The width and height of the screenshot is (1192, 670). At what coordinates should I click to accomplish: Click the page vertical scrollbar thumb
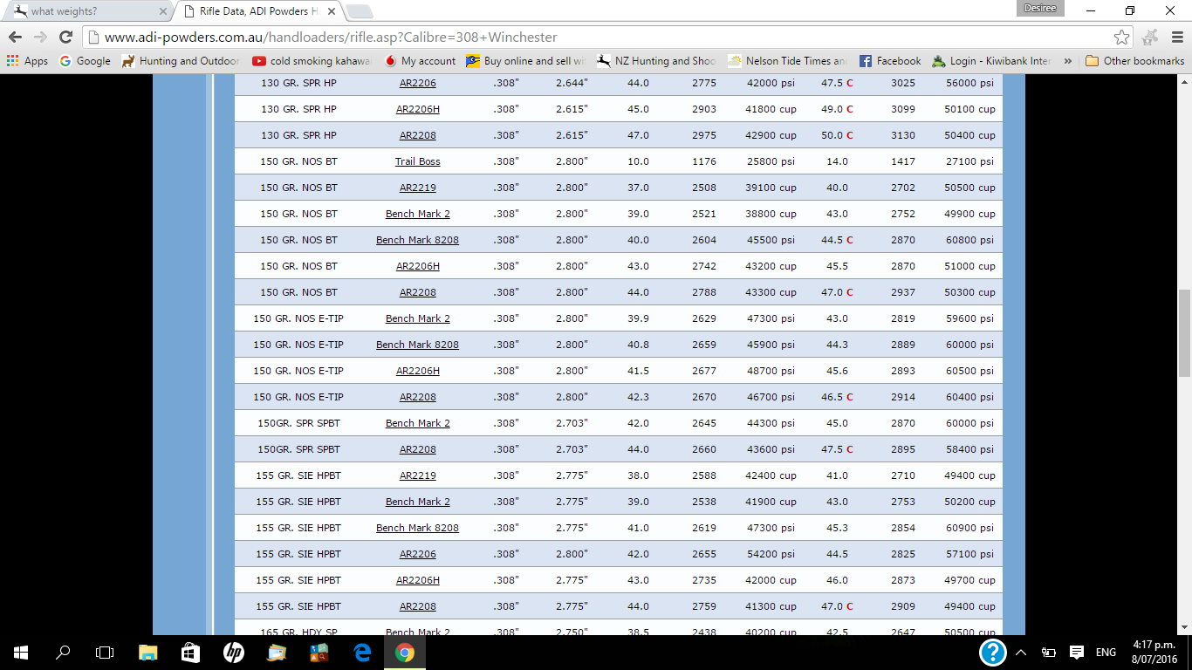click(1184, 332)
